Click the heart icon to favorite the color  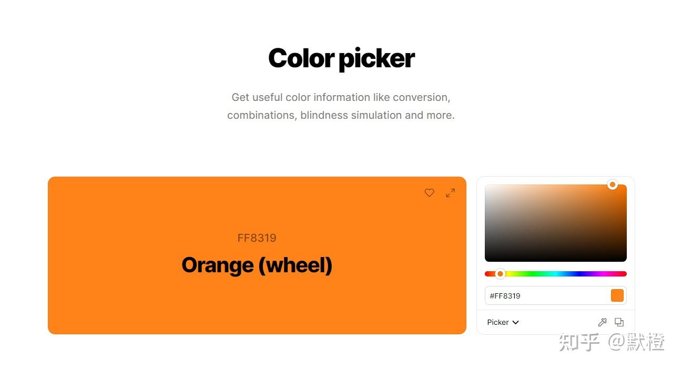(429, 193)
